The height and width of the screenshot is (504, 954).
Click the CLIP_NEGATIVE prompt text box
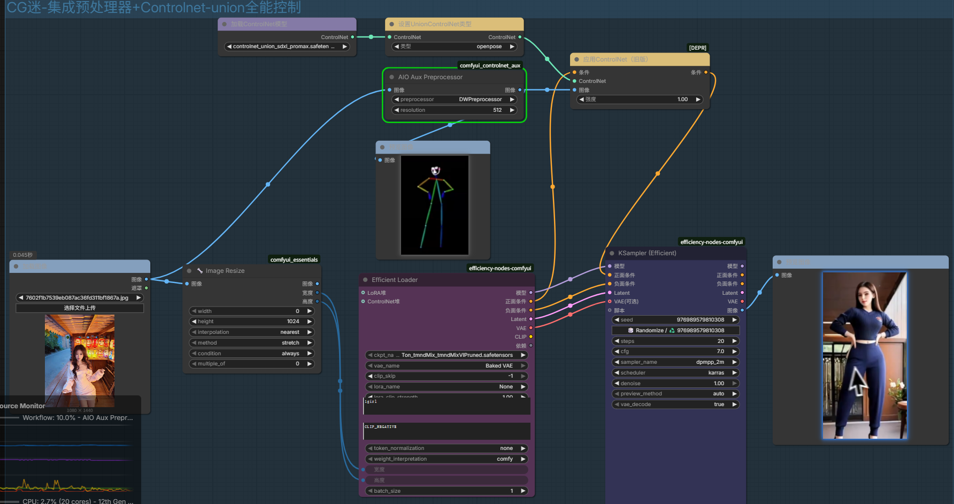(x=447, y=431)
